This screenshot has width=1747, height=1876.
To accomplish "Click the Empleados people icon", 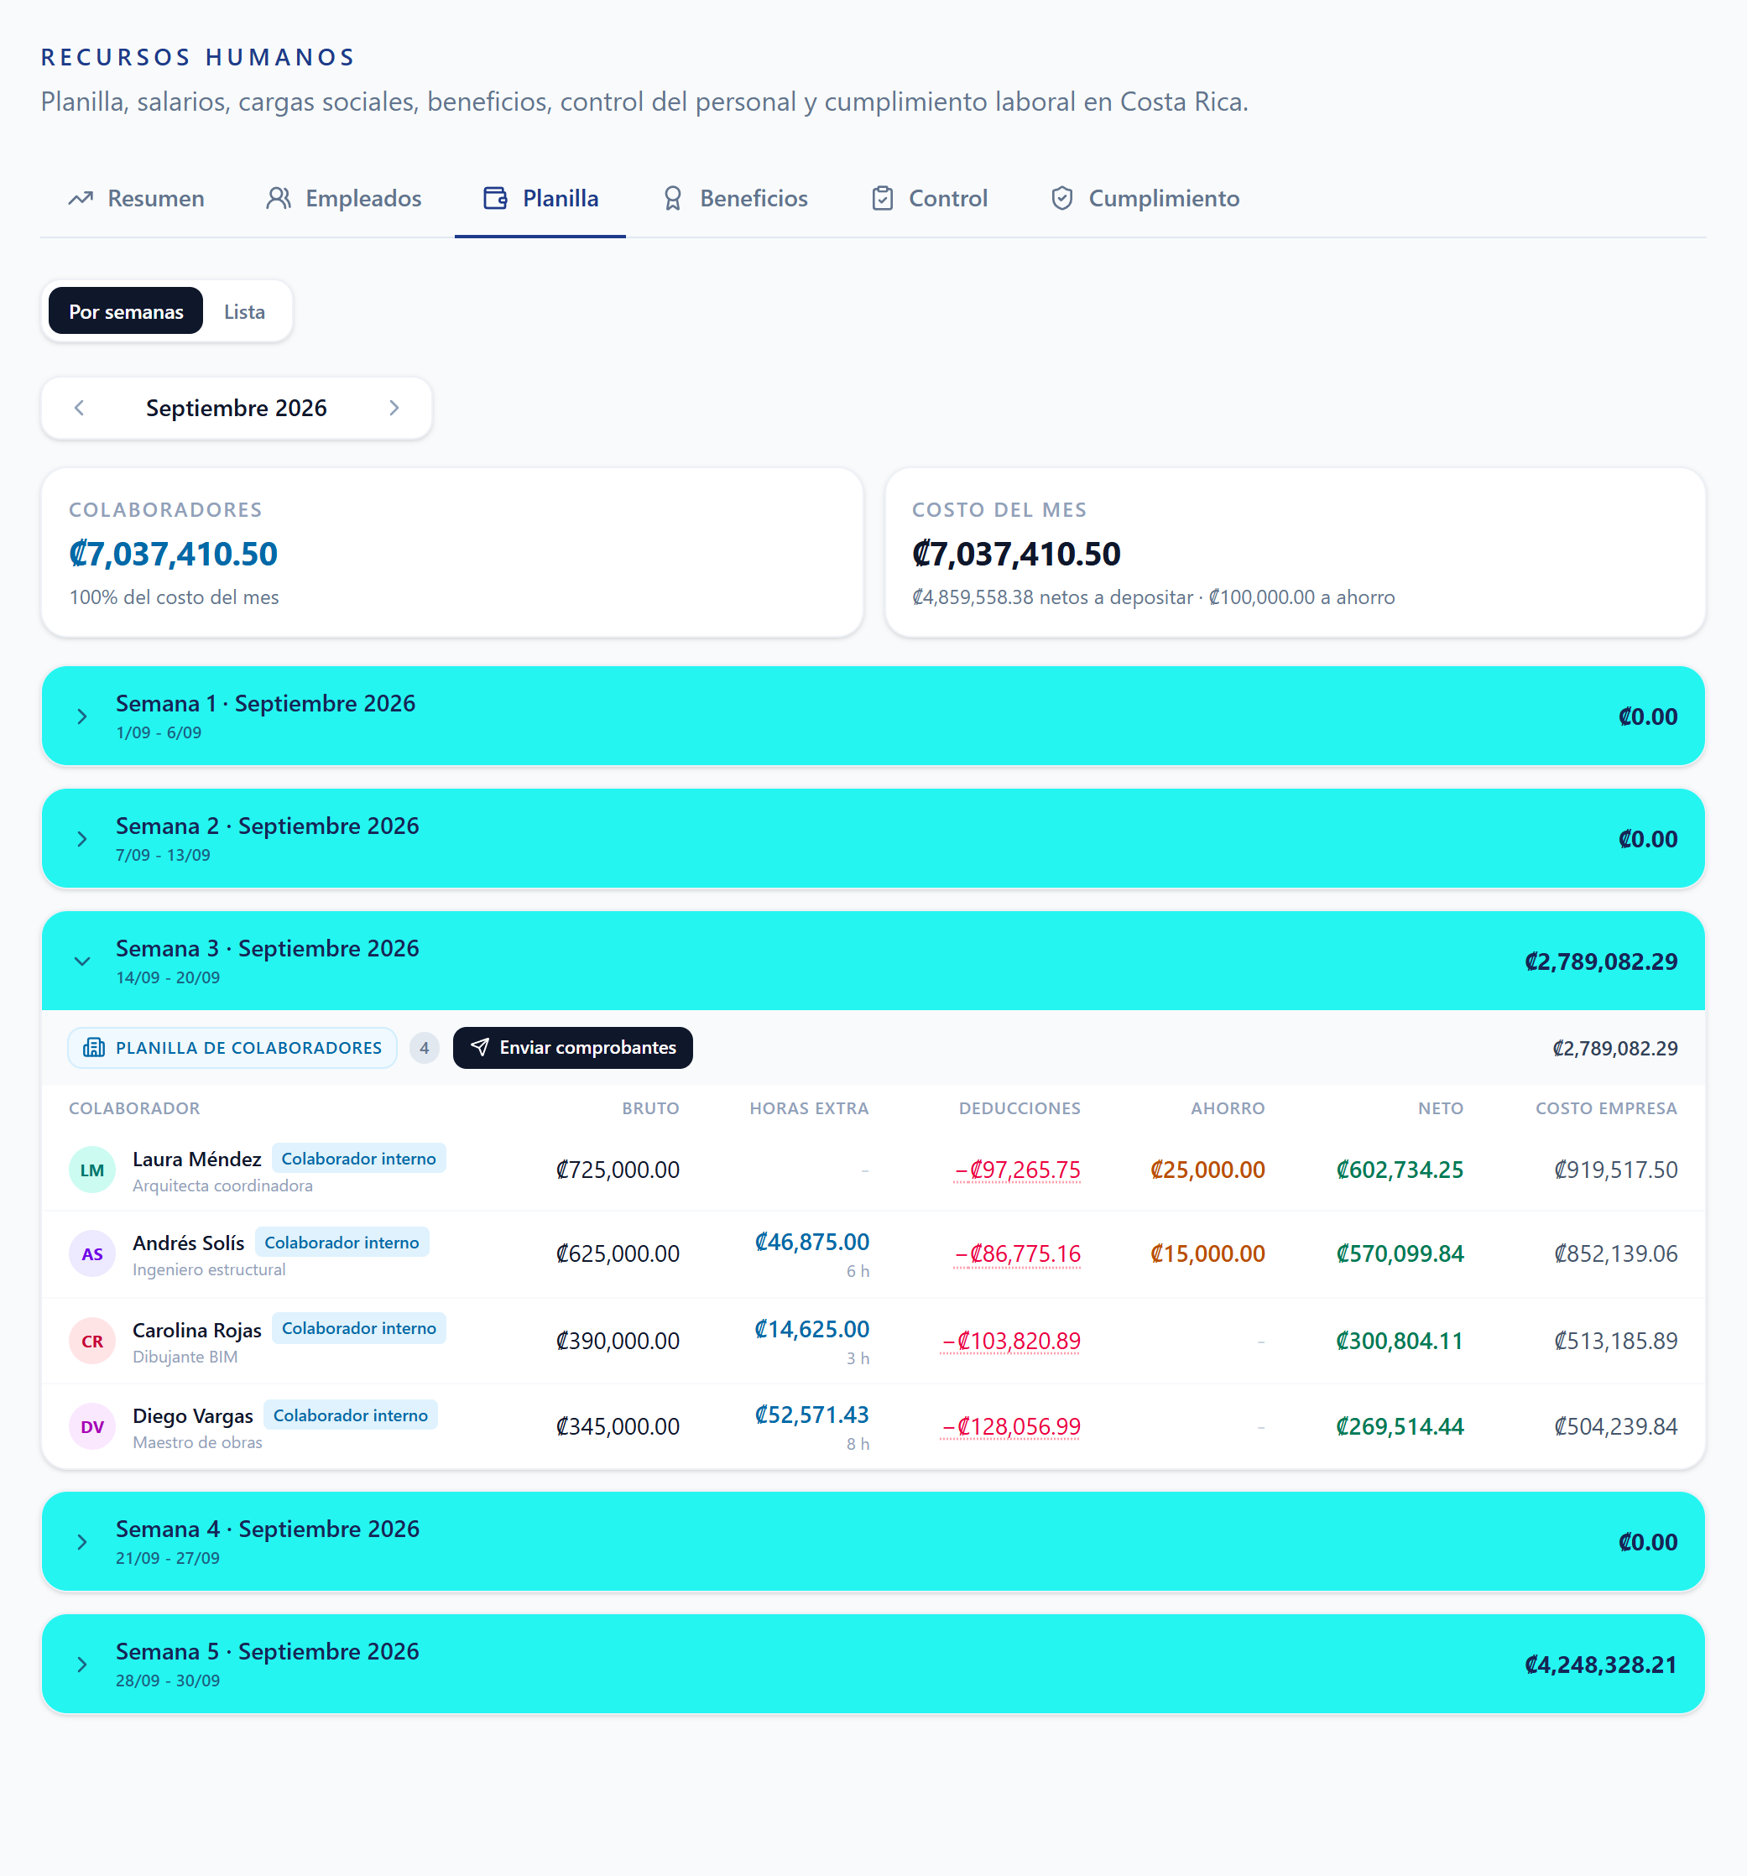I will [x=279, y=198].
